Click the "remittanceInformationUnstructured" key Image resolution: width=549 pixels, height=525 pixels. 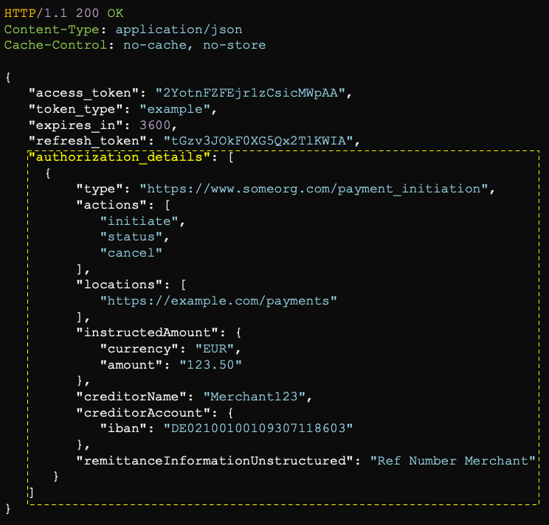[x=215, y=461]
